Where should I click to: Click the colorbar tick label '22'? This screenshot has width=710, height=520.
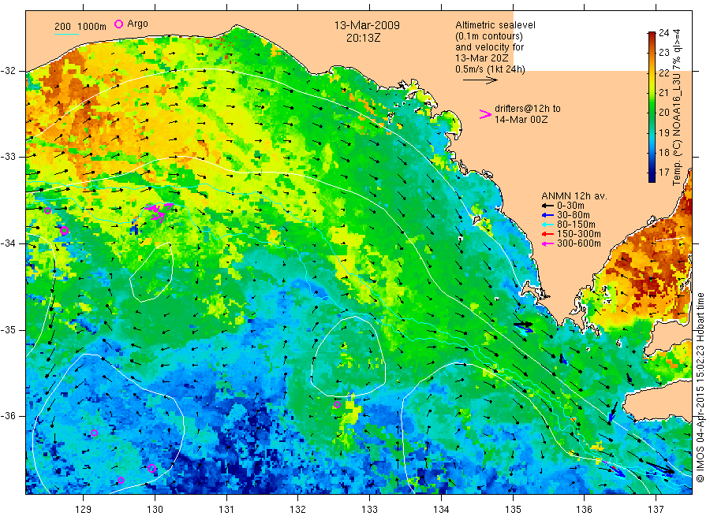pos(663,72)
